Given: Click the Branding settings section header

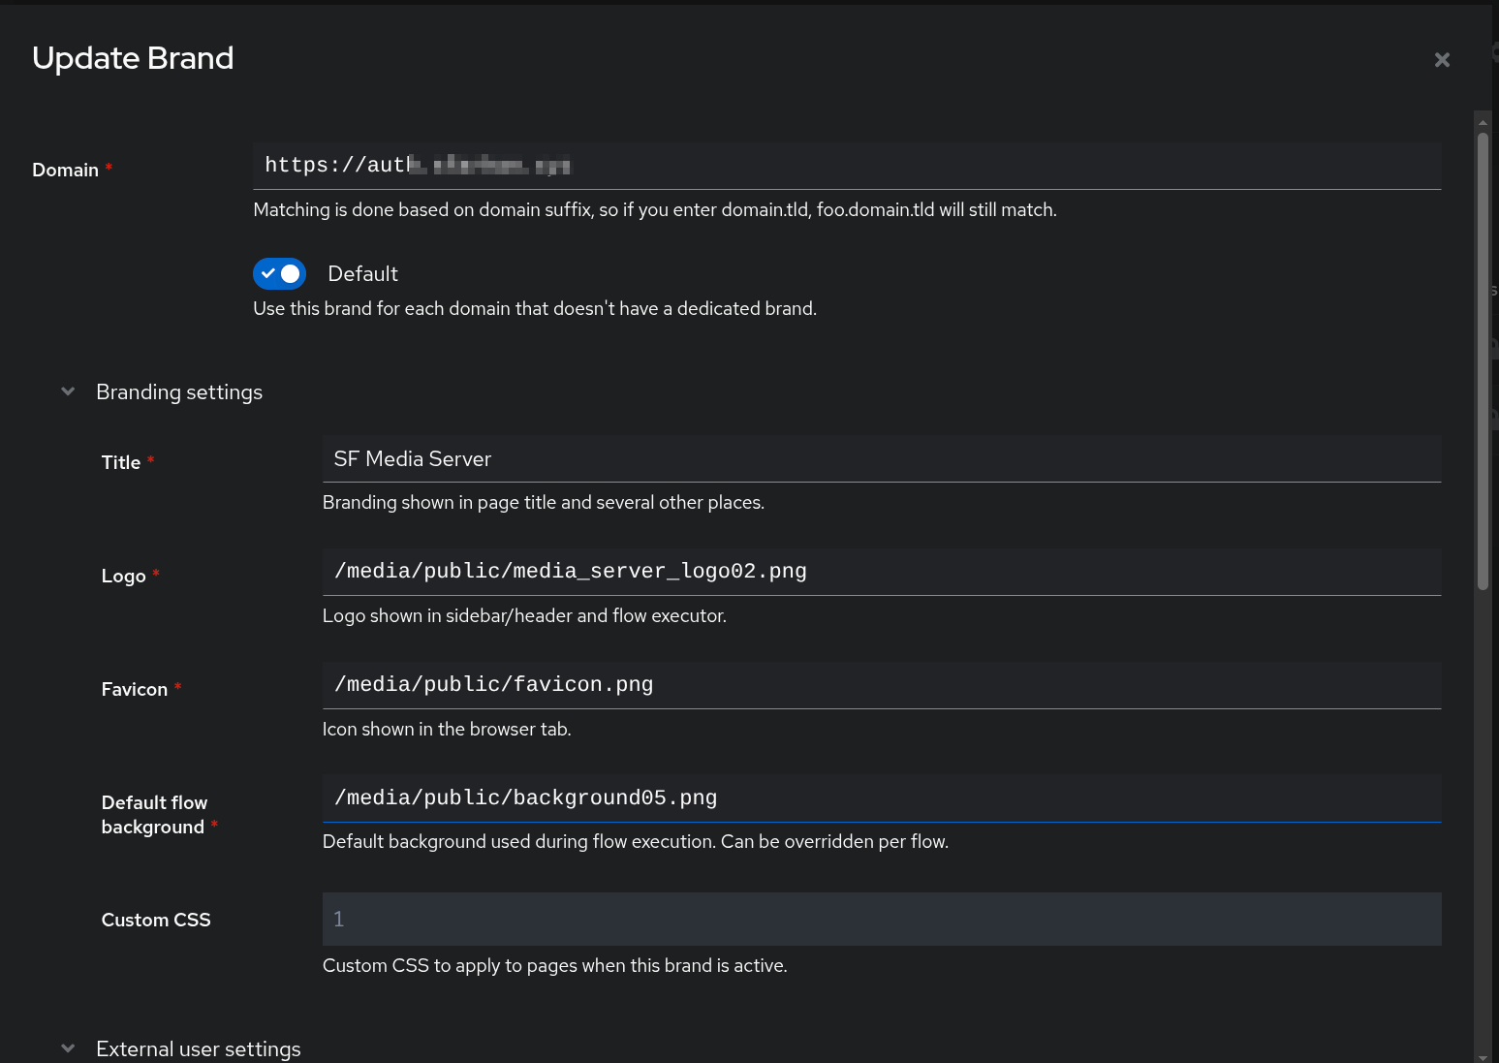Looking at the screenshot, I should [179, 392].
